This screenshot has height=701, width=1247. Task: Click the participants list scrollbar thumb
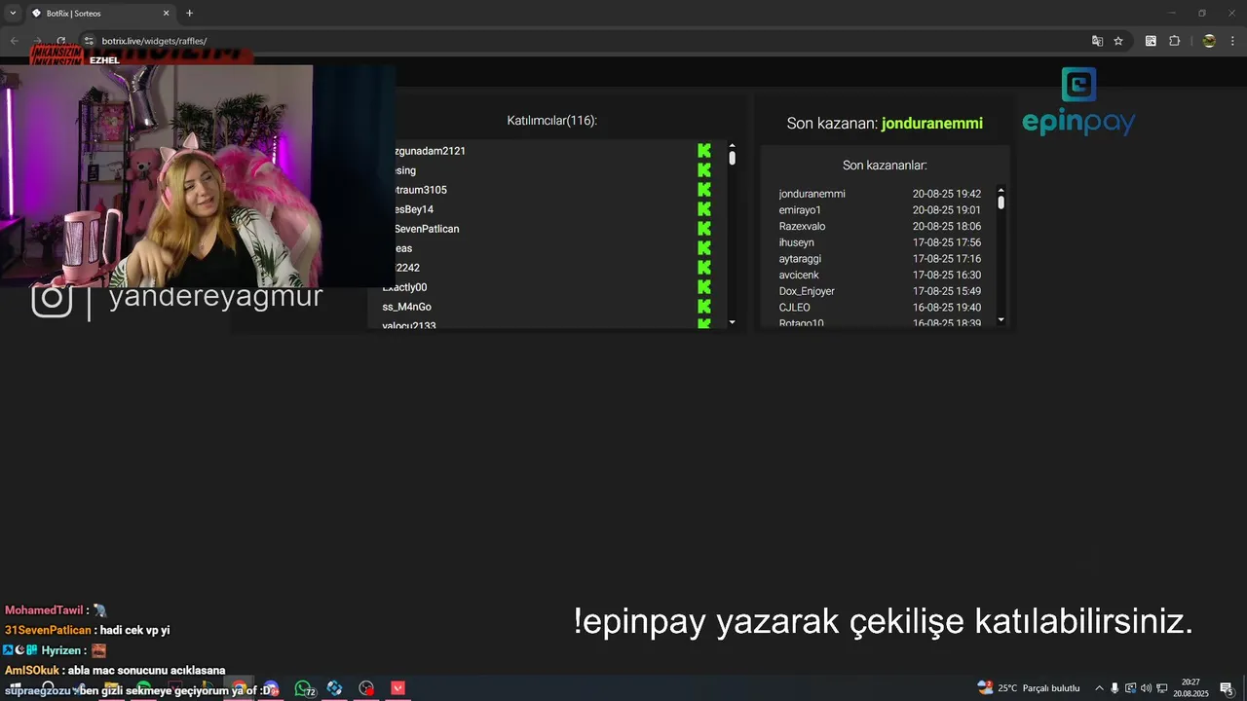[732, 158]
